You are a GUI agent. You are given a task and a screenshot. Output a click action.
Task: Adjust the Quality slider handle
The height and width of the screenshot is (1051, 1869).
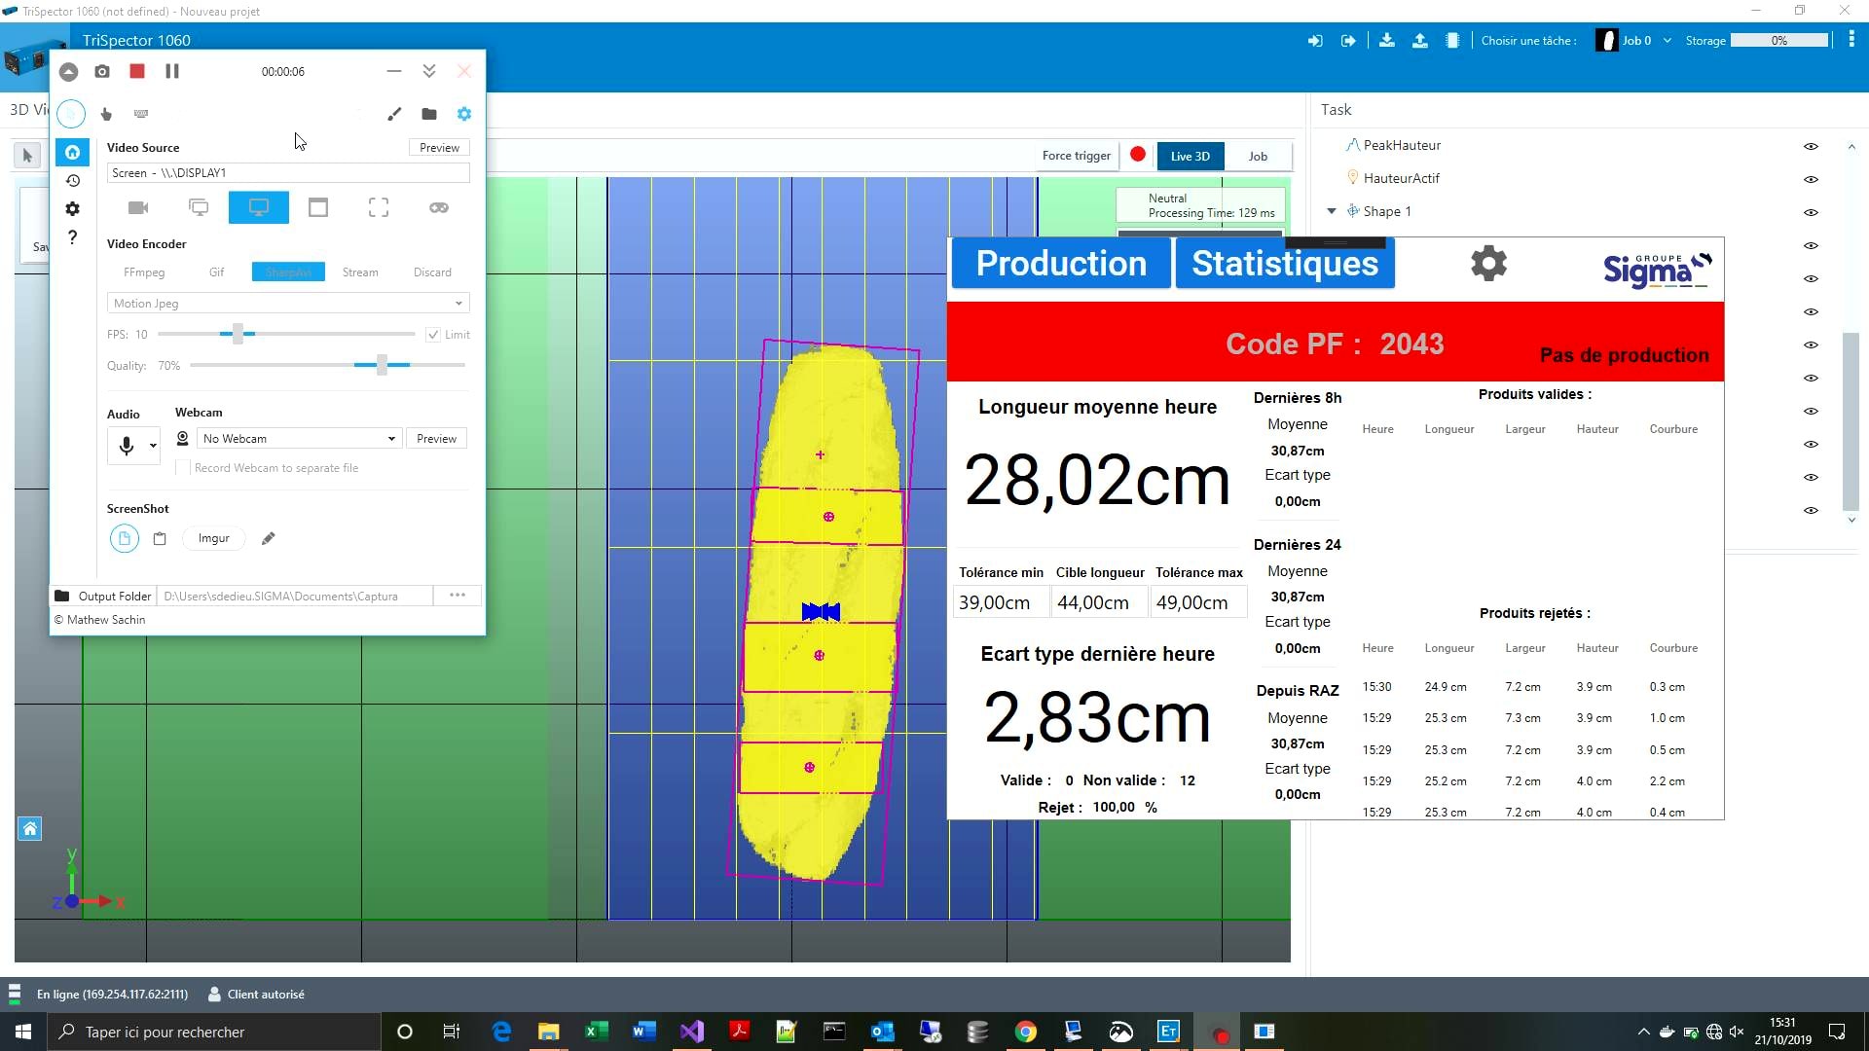point(382,365)
